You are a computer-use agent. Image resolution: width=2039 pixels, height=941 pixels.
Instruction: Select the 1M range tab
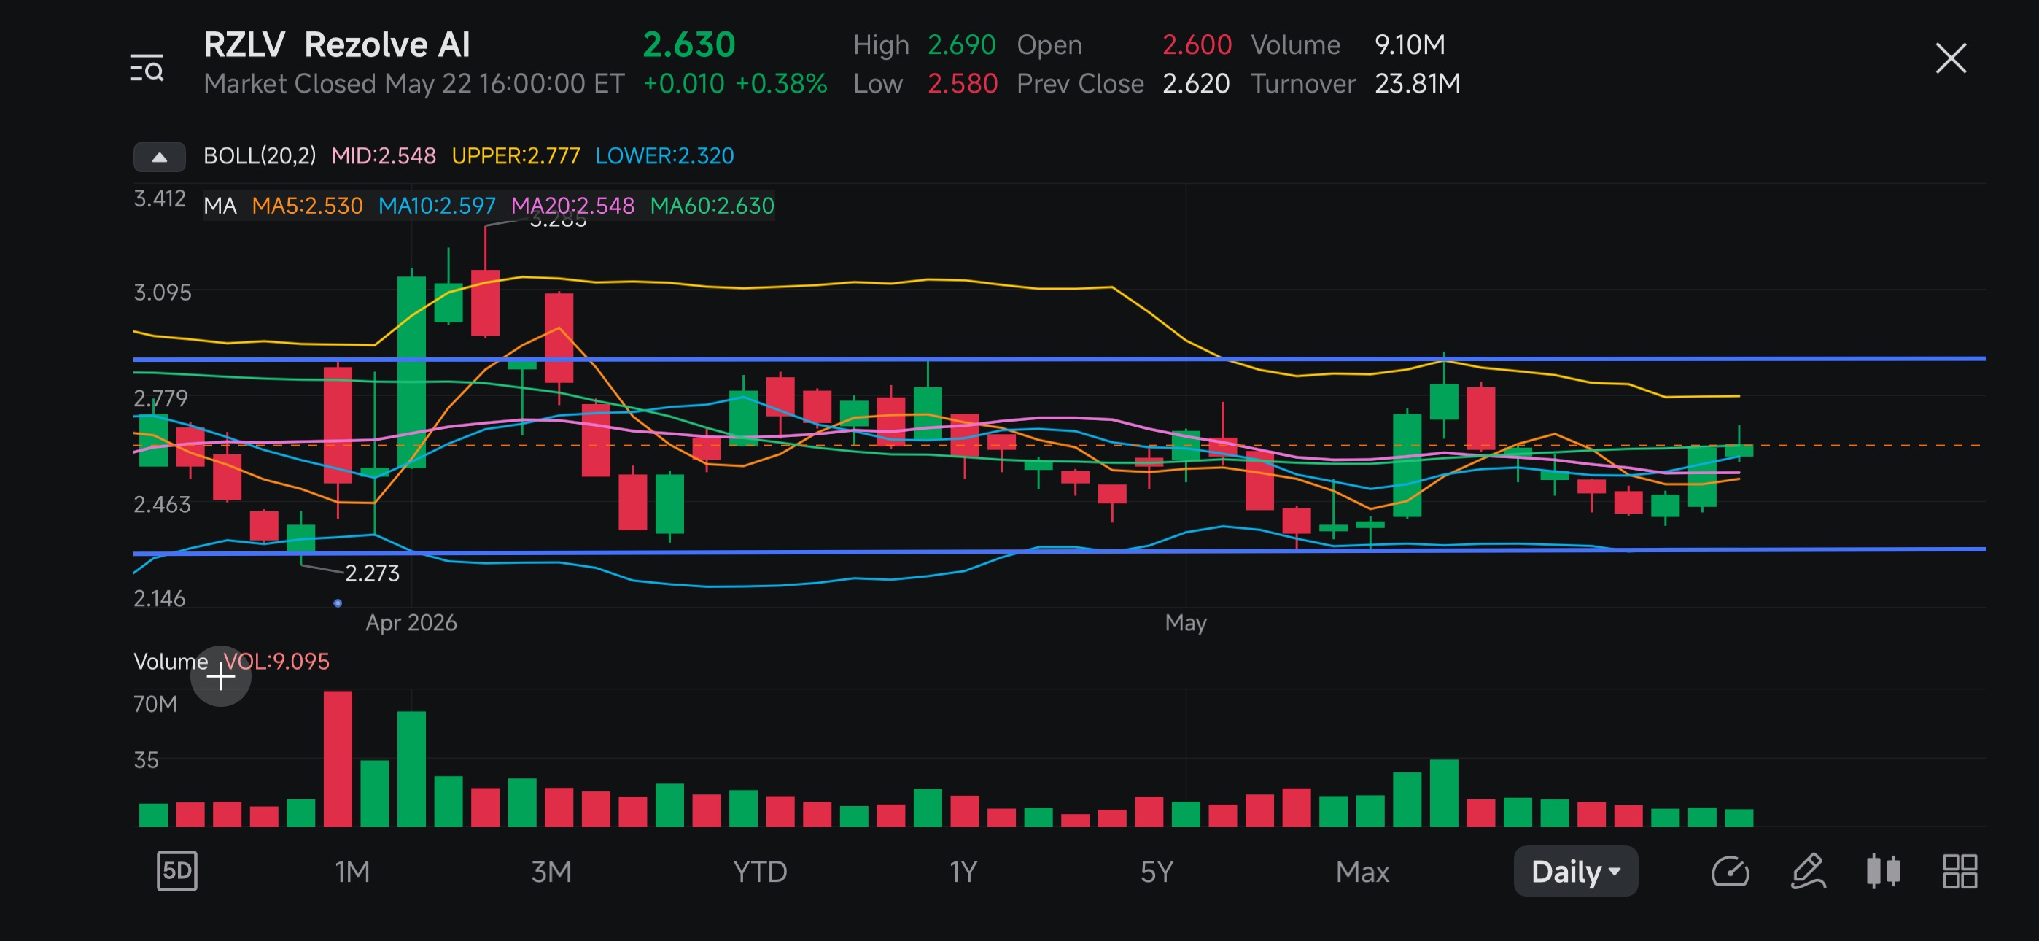[352, 872]
